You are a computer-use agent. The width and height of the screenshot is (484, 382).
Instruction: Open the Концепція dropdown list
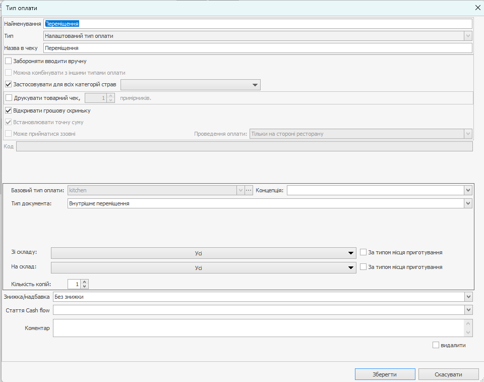point(468,190)
